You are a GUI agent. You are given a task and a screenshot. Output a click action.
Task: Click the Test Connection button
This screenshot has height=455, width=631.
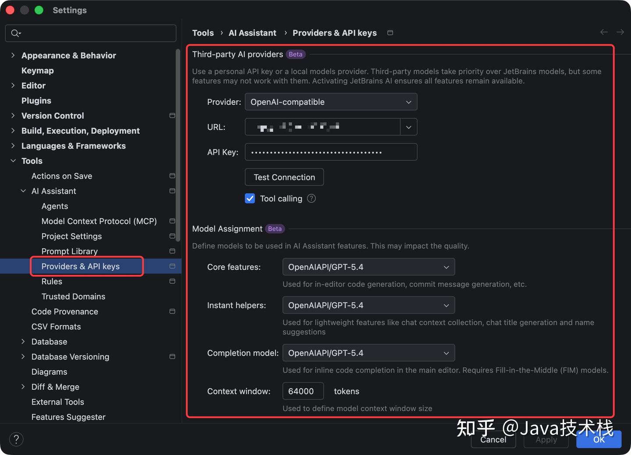[x=284, y=177]
